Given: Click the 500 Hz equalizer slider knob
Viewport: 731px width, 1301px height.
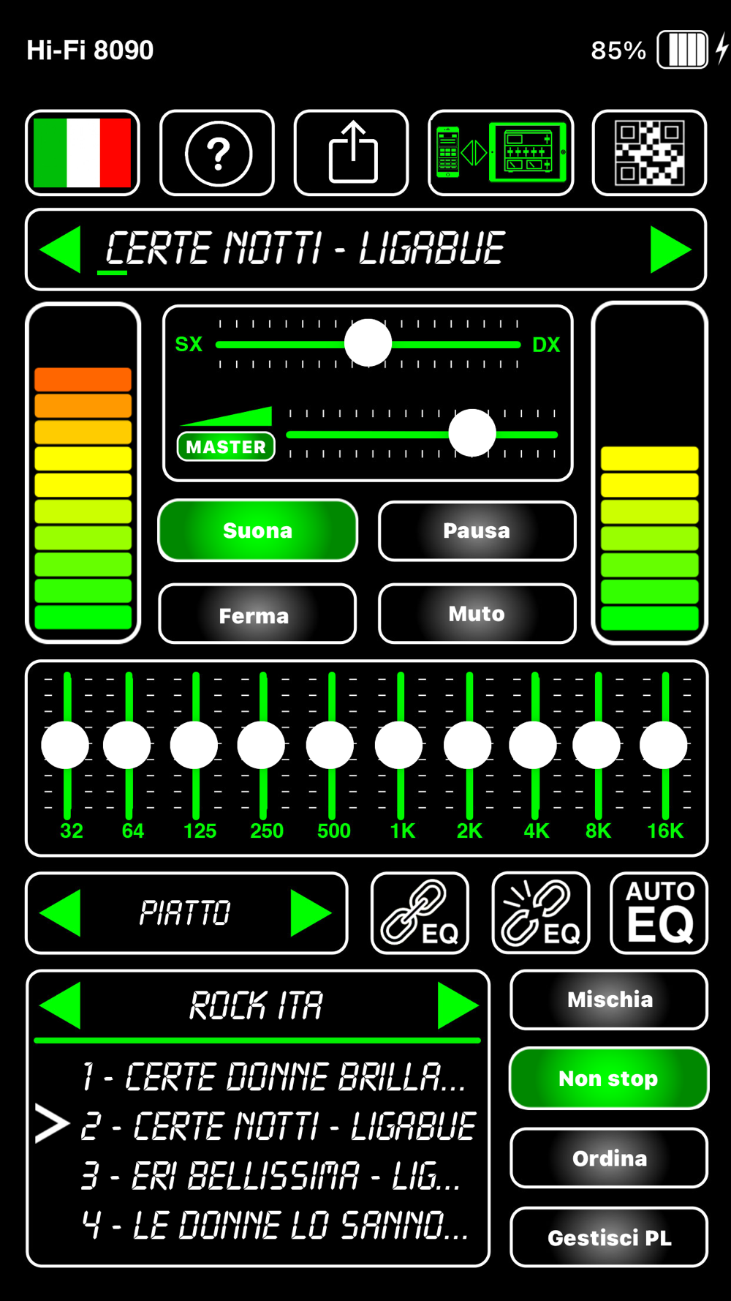Looking at the screenshot, I should tap(330, 745).
